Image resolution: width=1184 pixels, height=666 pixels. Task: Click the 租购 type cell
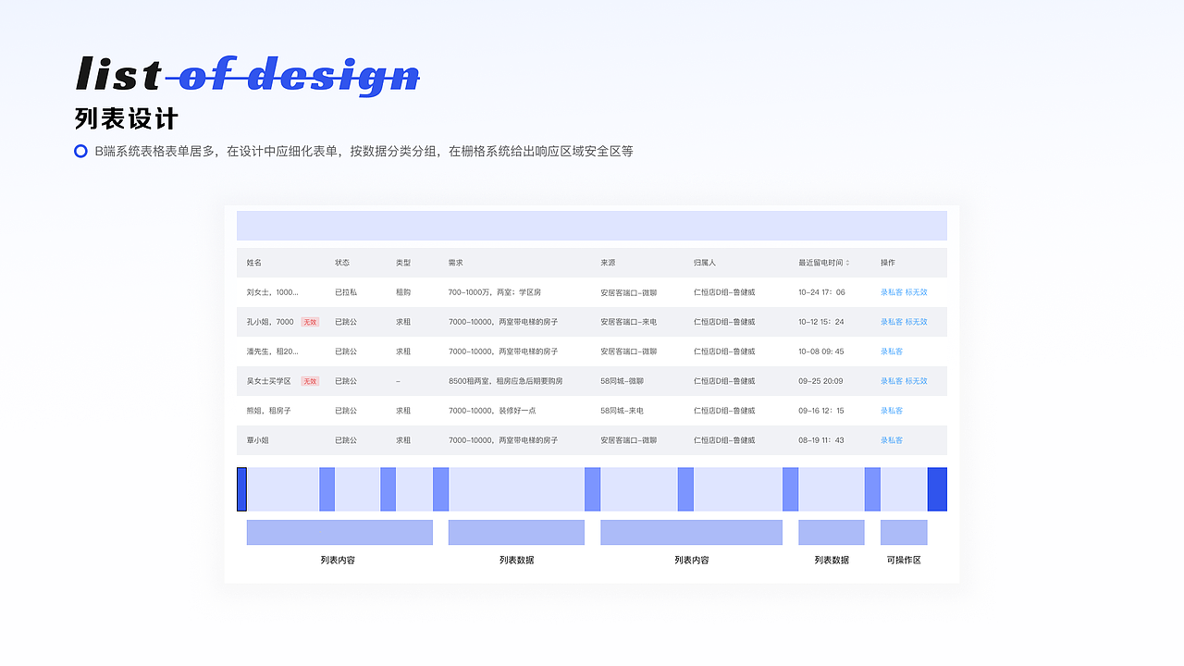click(x=403, y=292)
